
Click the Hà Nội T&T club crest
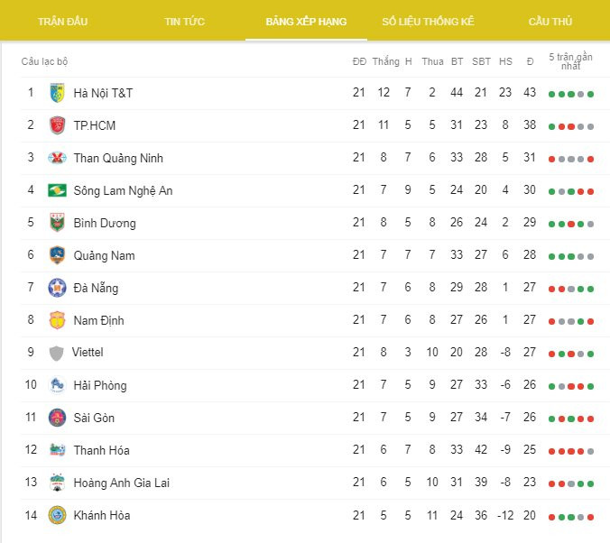pyautogui.click(x=57, y=93)
